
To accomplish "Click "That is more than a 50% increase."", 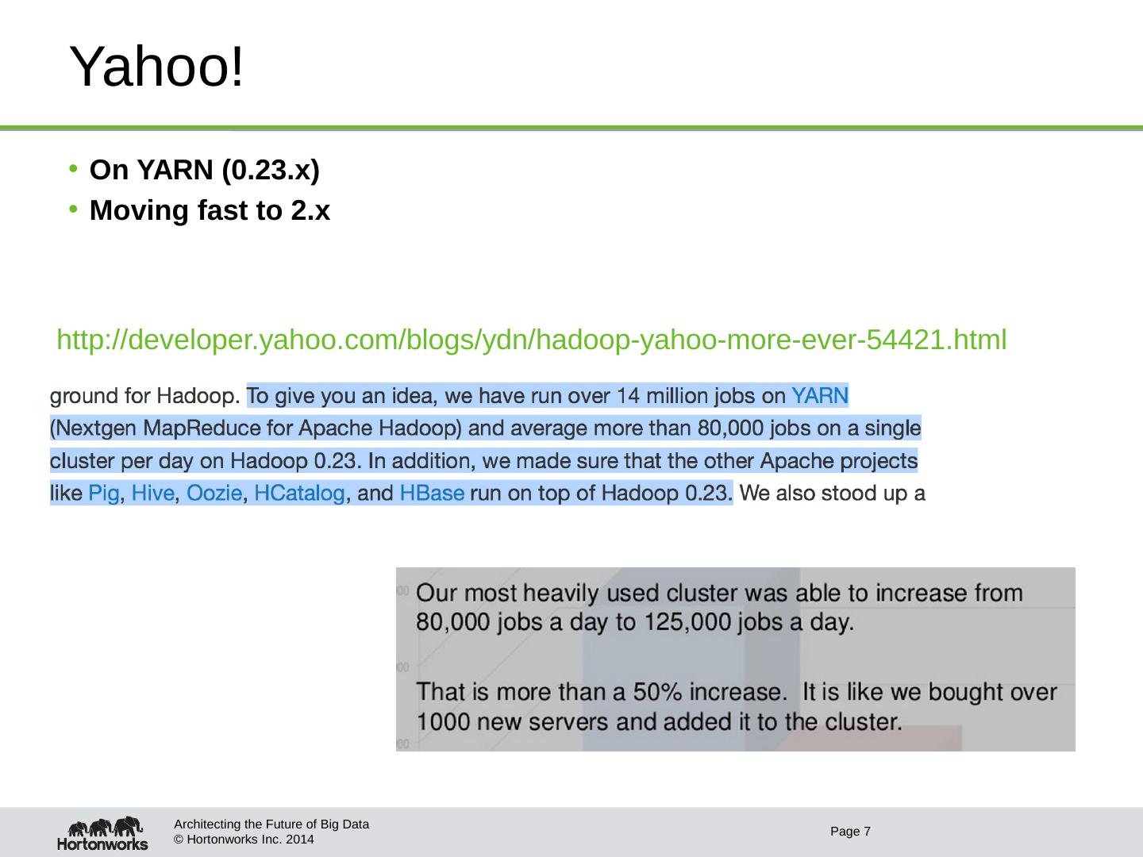I will tap(602, 693).
